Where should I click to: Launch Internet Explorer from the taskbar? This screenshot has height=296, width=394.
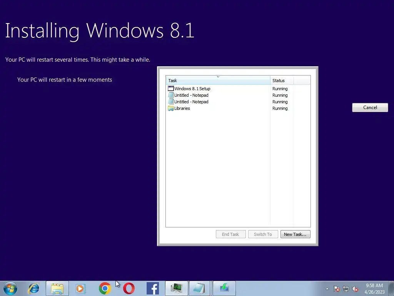[x=34, y=288]
